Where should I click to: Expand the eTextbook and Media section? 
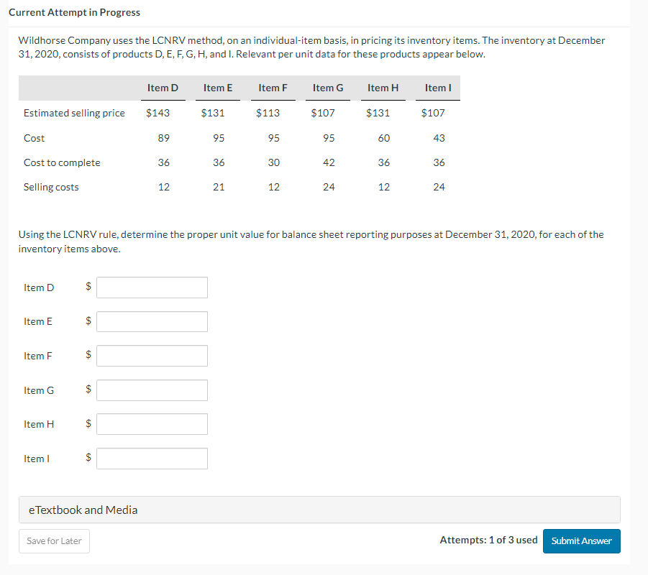83,510
